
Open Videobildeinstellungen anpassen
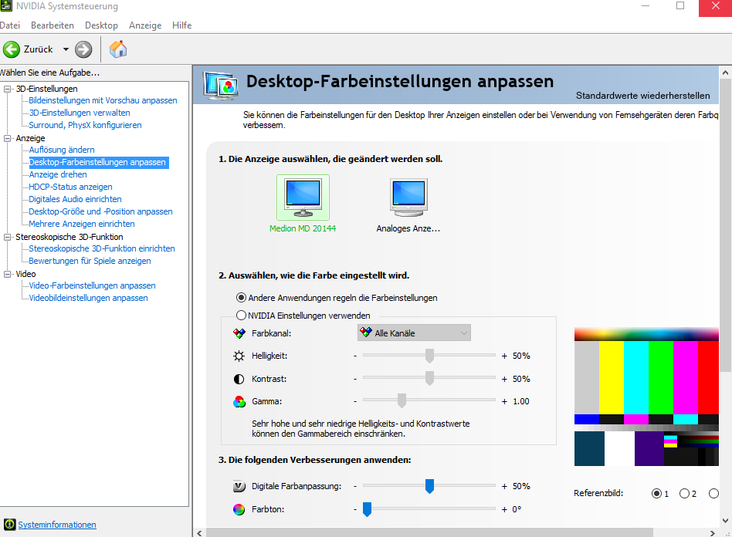point(88,298)
